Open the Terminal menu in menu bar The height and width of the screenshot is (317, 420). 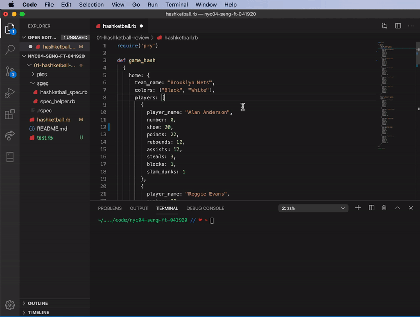point(177,5)
